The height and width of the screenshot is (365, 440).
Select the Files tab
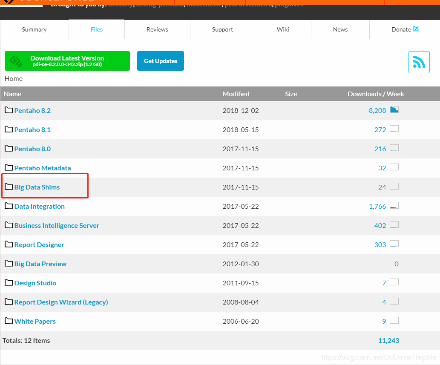96,29
